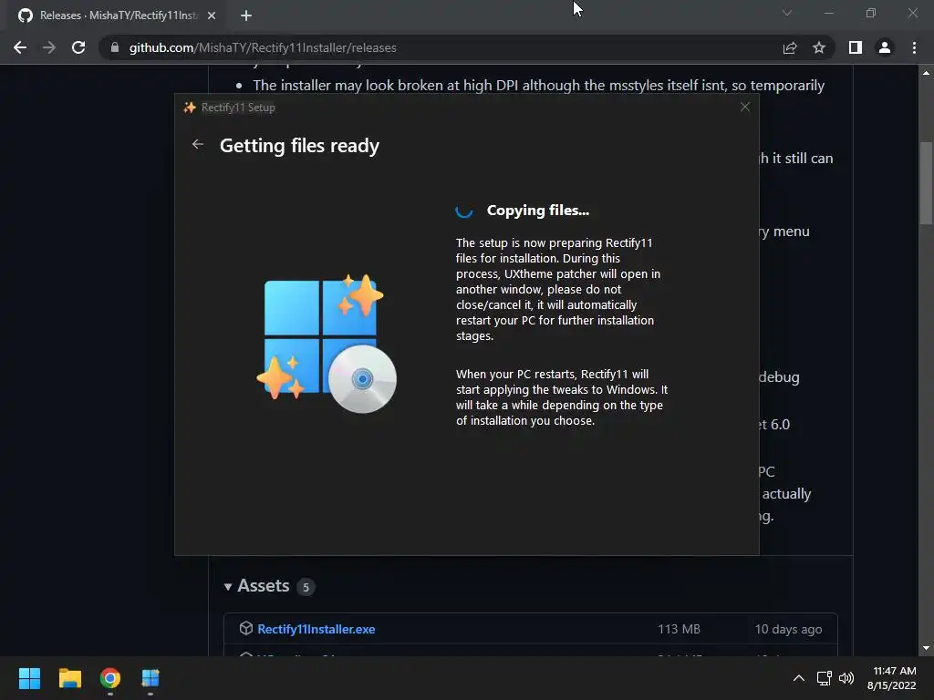This screenshot has height=700, width=934.
Task: Click the Windows logo with disc illustration
Action: pos(327,344)
